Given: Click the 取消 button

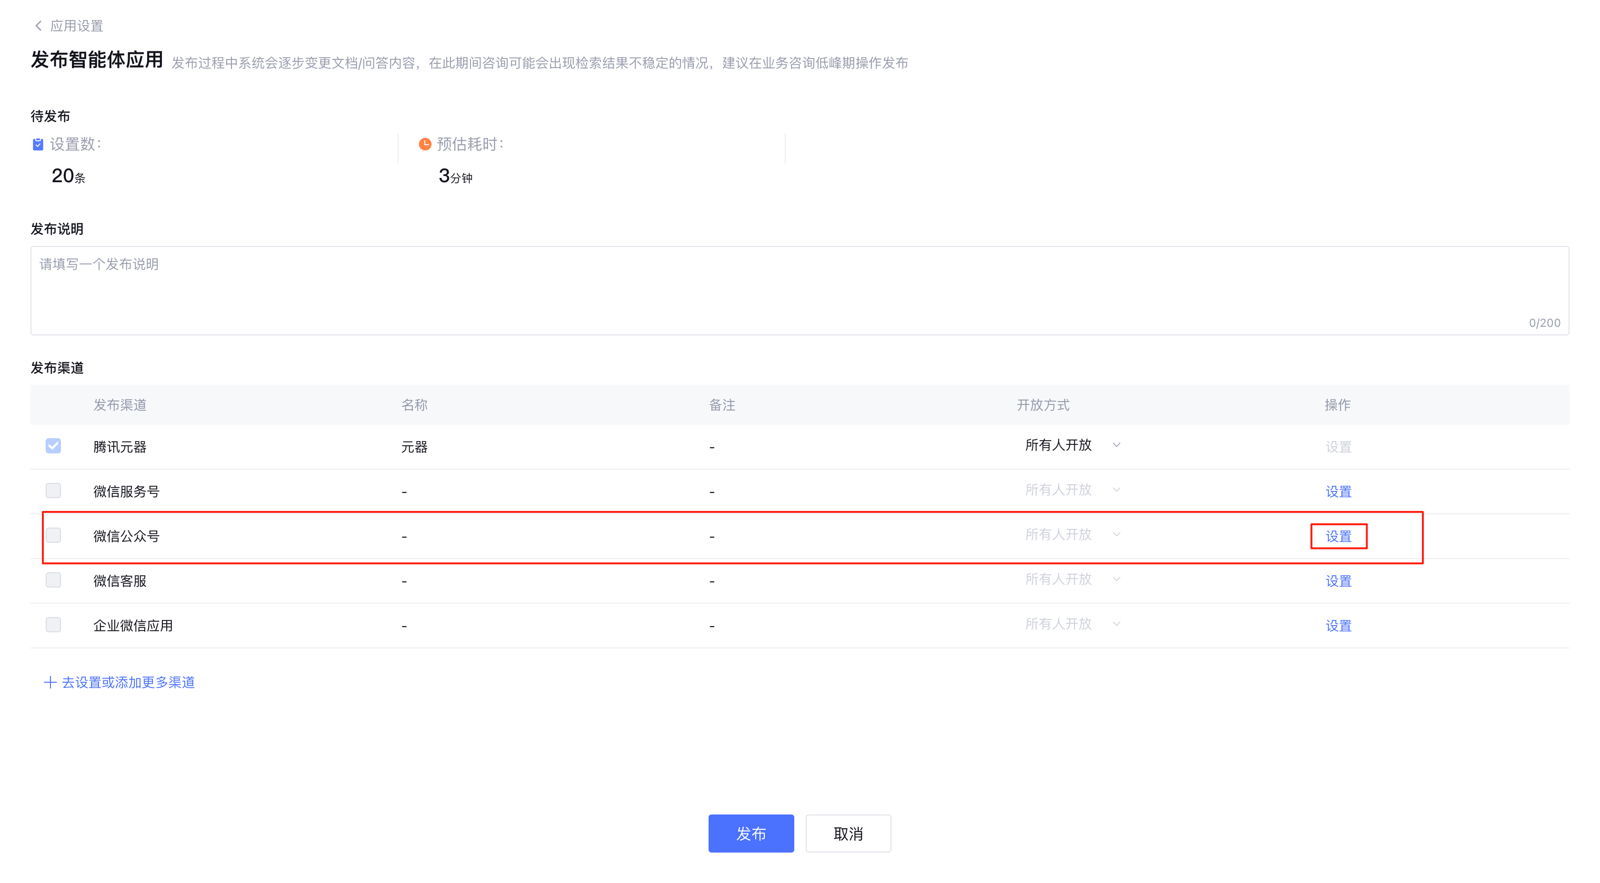Looking at the screenshot, I should pyautogui.click(x=848, y=834).
